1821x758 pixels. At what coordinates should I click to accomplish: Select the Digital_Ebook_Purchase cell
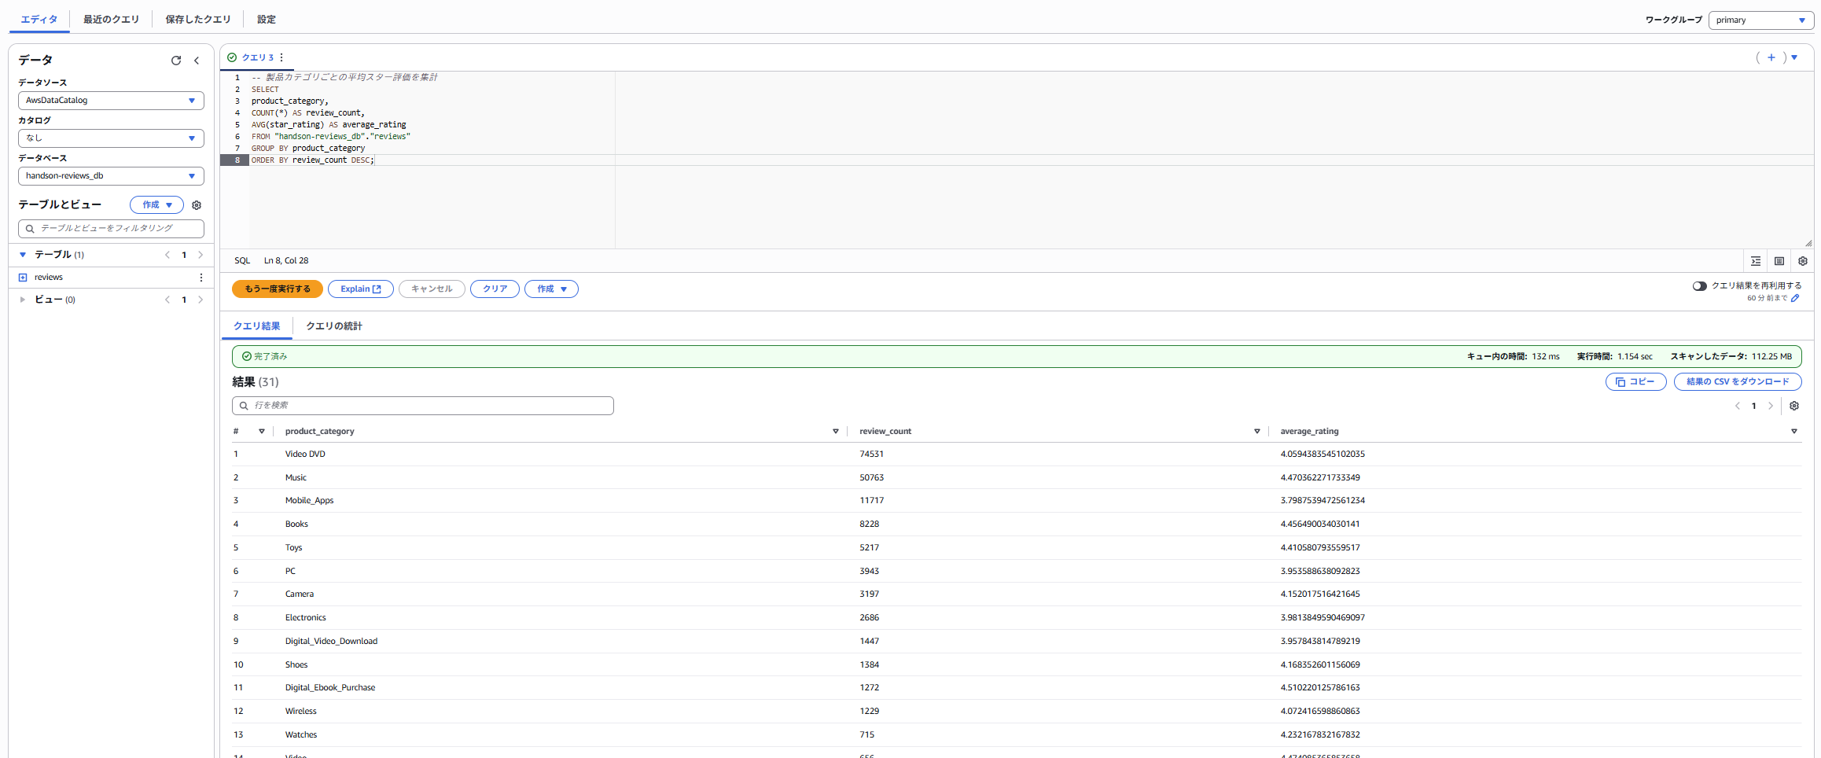click(330, 688)
